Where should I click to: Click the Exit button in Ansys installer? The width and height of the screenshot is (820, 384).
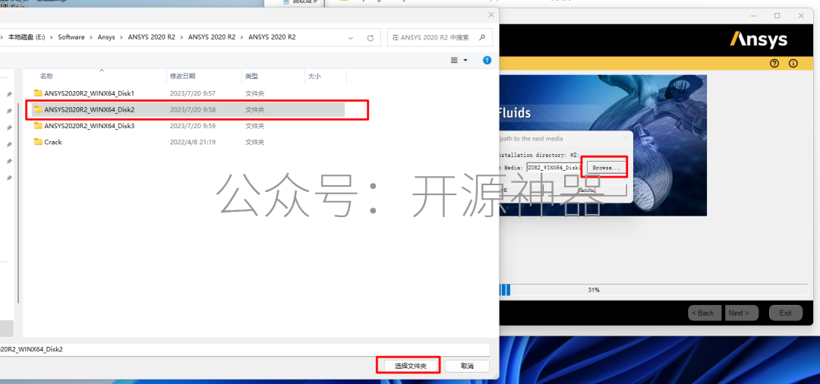[786, 313]
